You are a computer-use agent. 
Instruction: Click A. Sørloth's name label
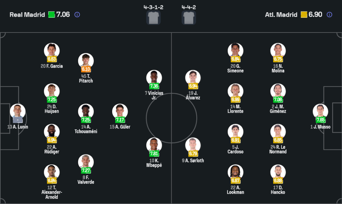pos(193,160)
